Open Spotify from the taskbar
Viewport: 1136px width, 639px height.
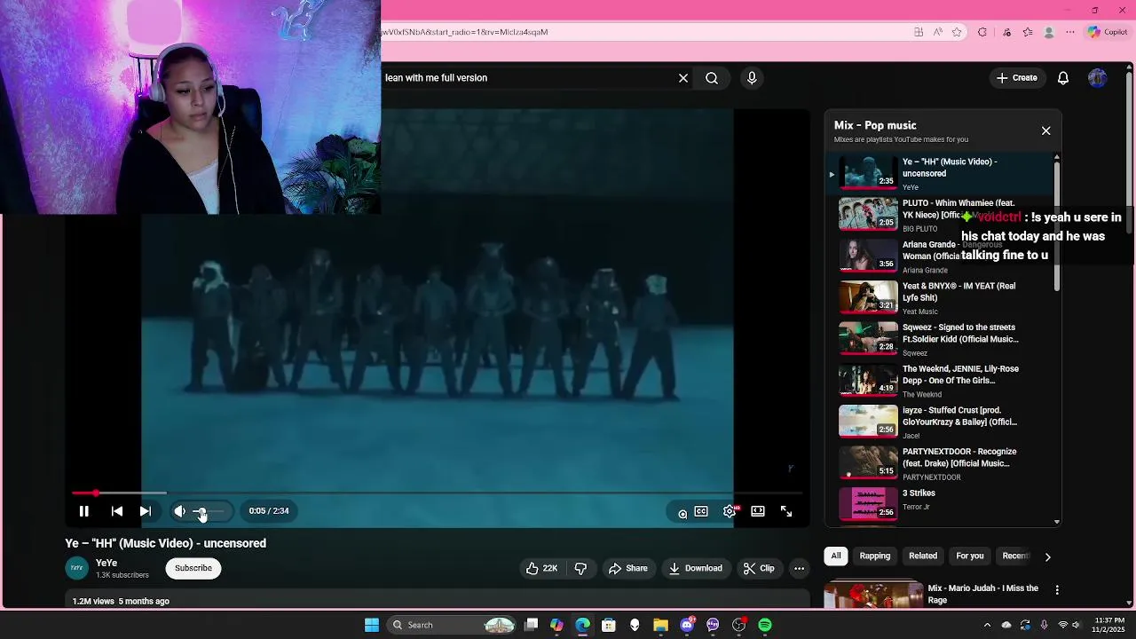coord(765,625)
